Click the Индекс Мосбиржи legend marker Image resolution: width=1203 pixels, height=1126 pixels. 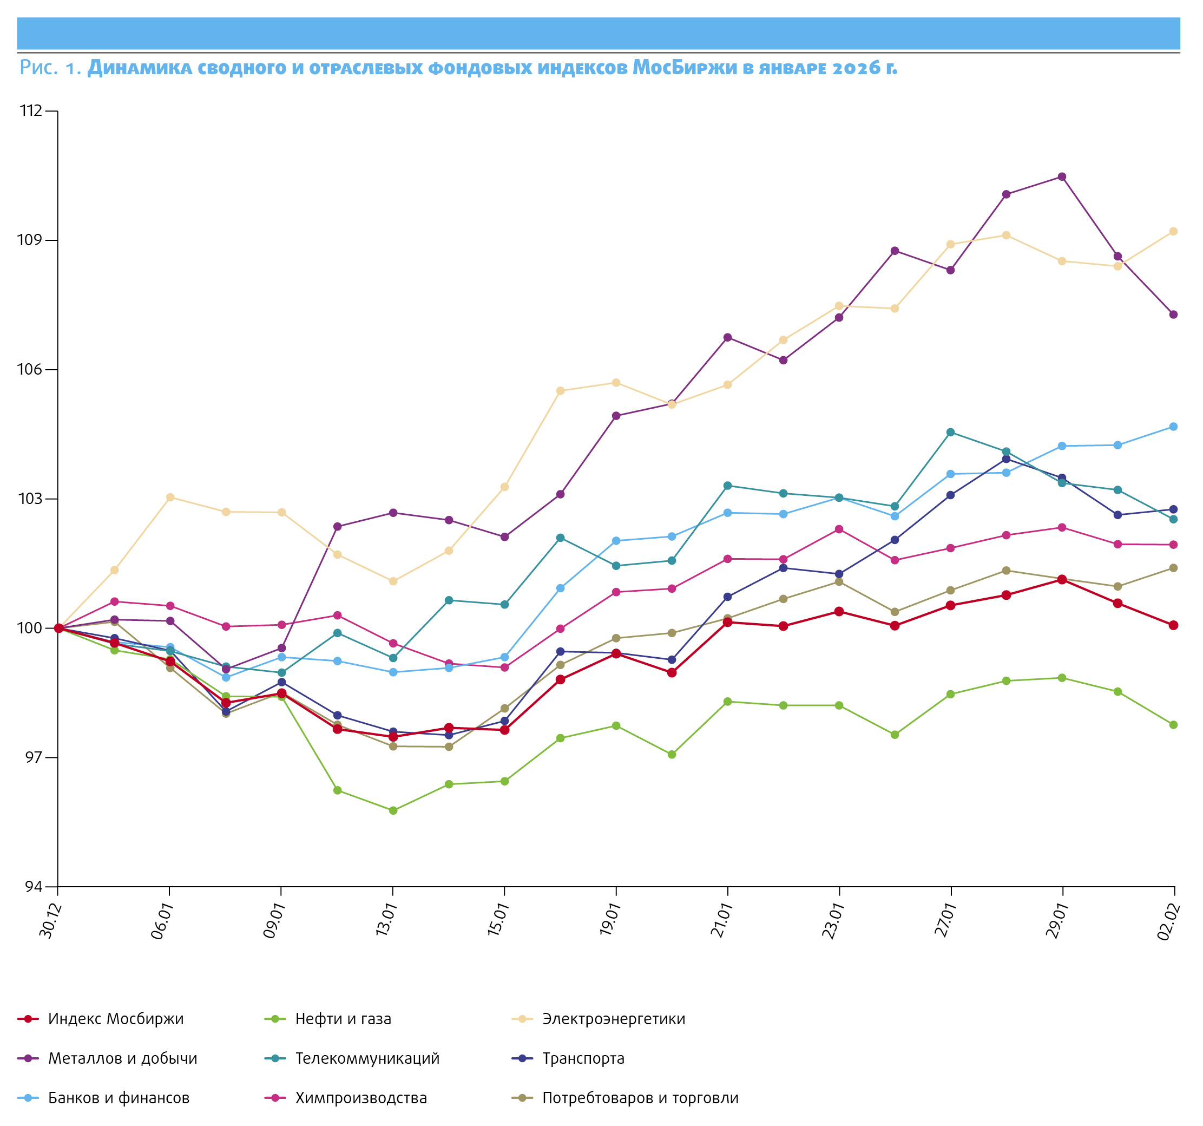click(28, 1019)
